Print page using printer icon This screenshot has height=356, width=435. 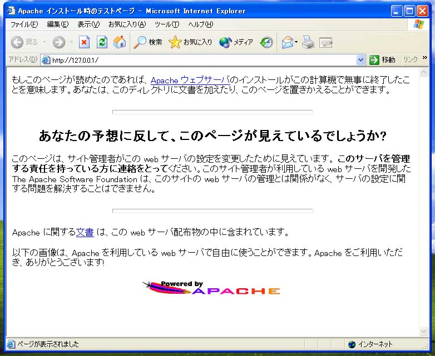coord(308,42)
